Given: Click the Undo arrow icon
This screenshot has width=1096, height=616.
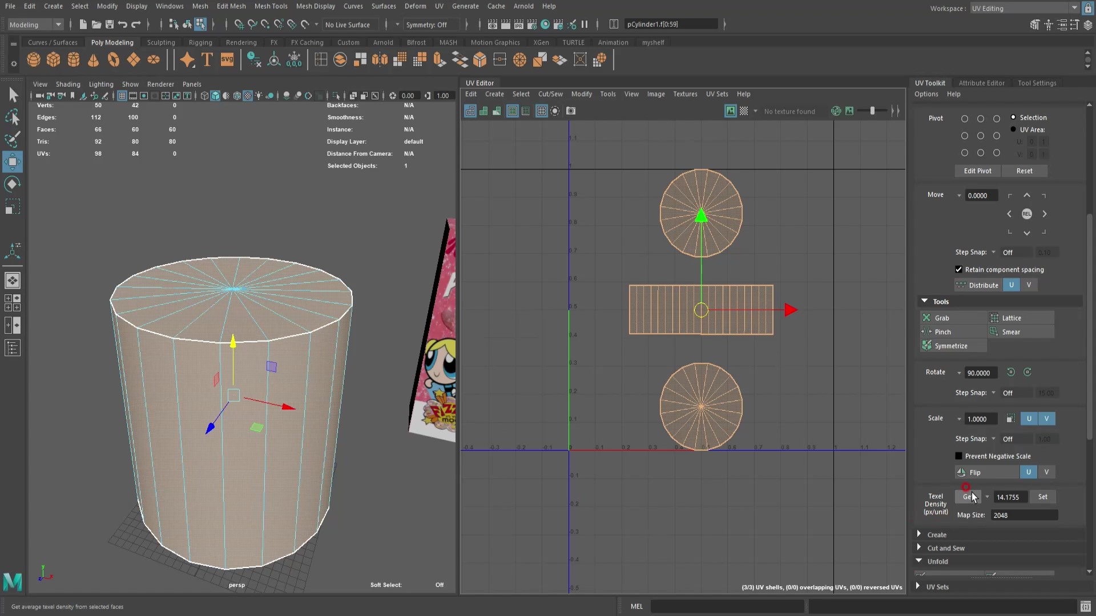Looking at the screenshot, I should pos(123,25).
